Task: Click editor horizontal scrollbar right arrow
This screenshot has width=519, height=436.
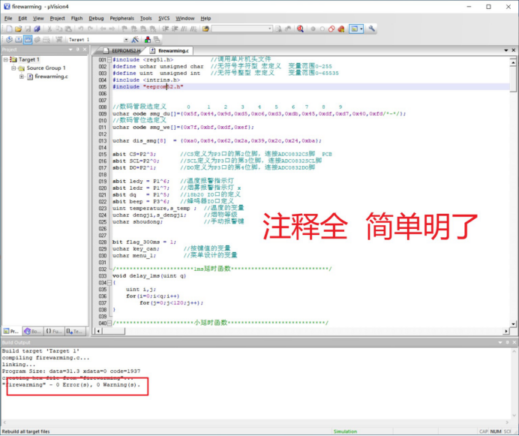Action: click(506, 331)
